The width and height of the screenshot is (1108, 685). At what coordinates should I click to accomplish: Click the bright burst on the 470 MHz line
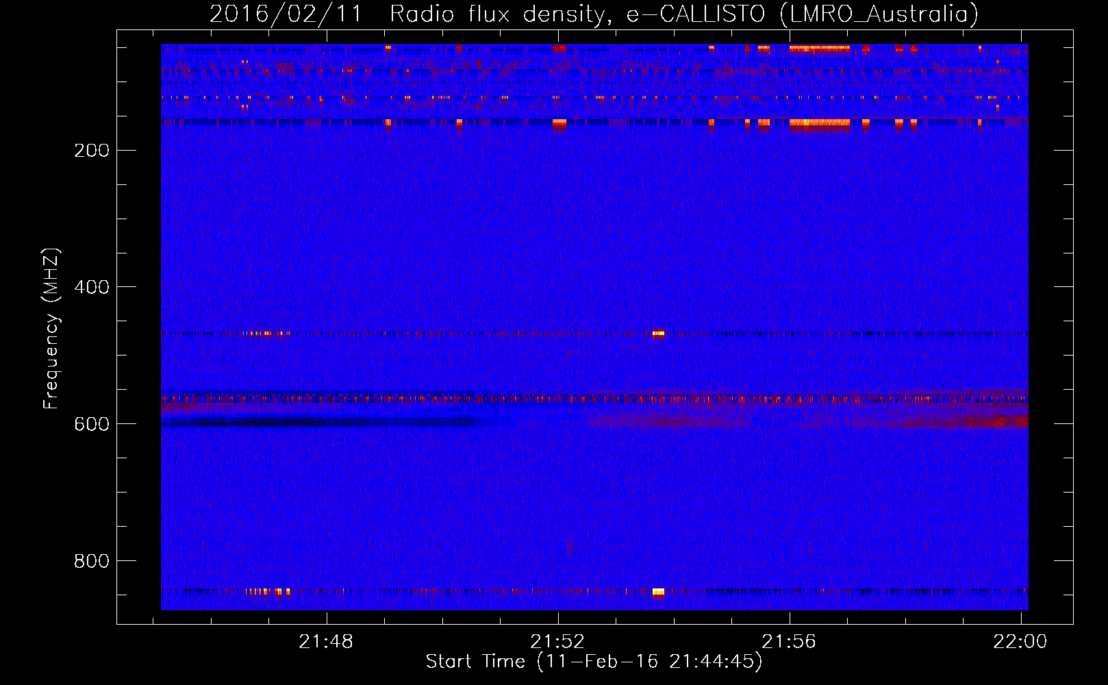[658, 334]
